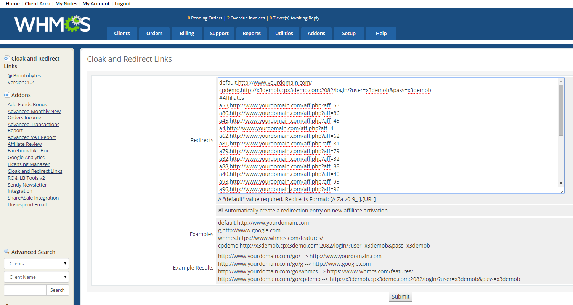Viewport: 573px width, 305px height.
Task: Open the Clients search type dropdown
Action: click(36, 263)
